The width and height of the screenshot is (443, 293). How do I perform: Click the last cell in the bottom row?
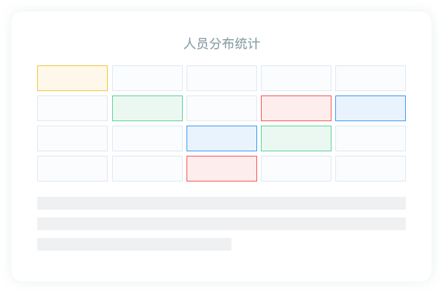371,169
